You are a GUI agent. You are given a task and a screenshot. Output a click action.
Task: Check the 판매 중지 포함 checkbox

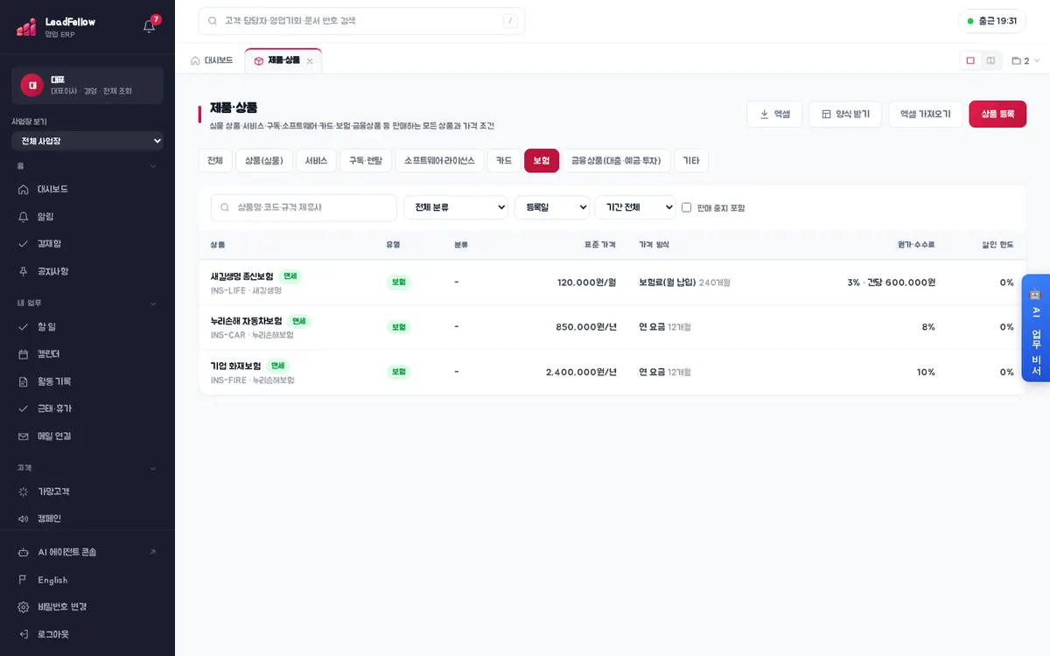point(687,207)
